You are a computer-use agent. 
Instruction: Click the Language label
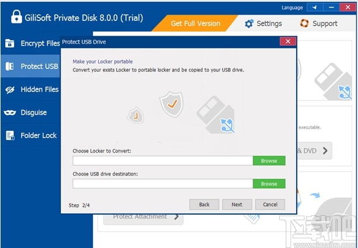click(292, 8)
